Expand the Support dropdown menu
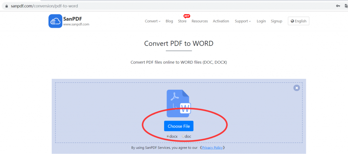348x154 pixels. (x=243, y=21)
